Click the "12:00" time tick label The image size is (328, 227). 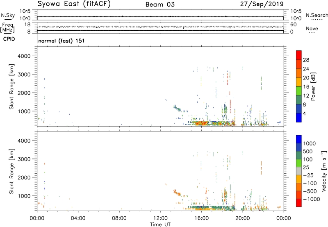coord(160,218)
